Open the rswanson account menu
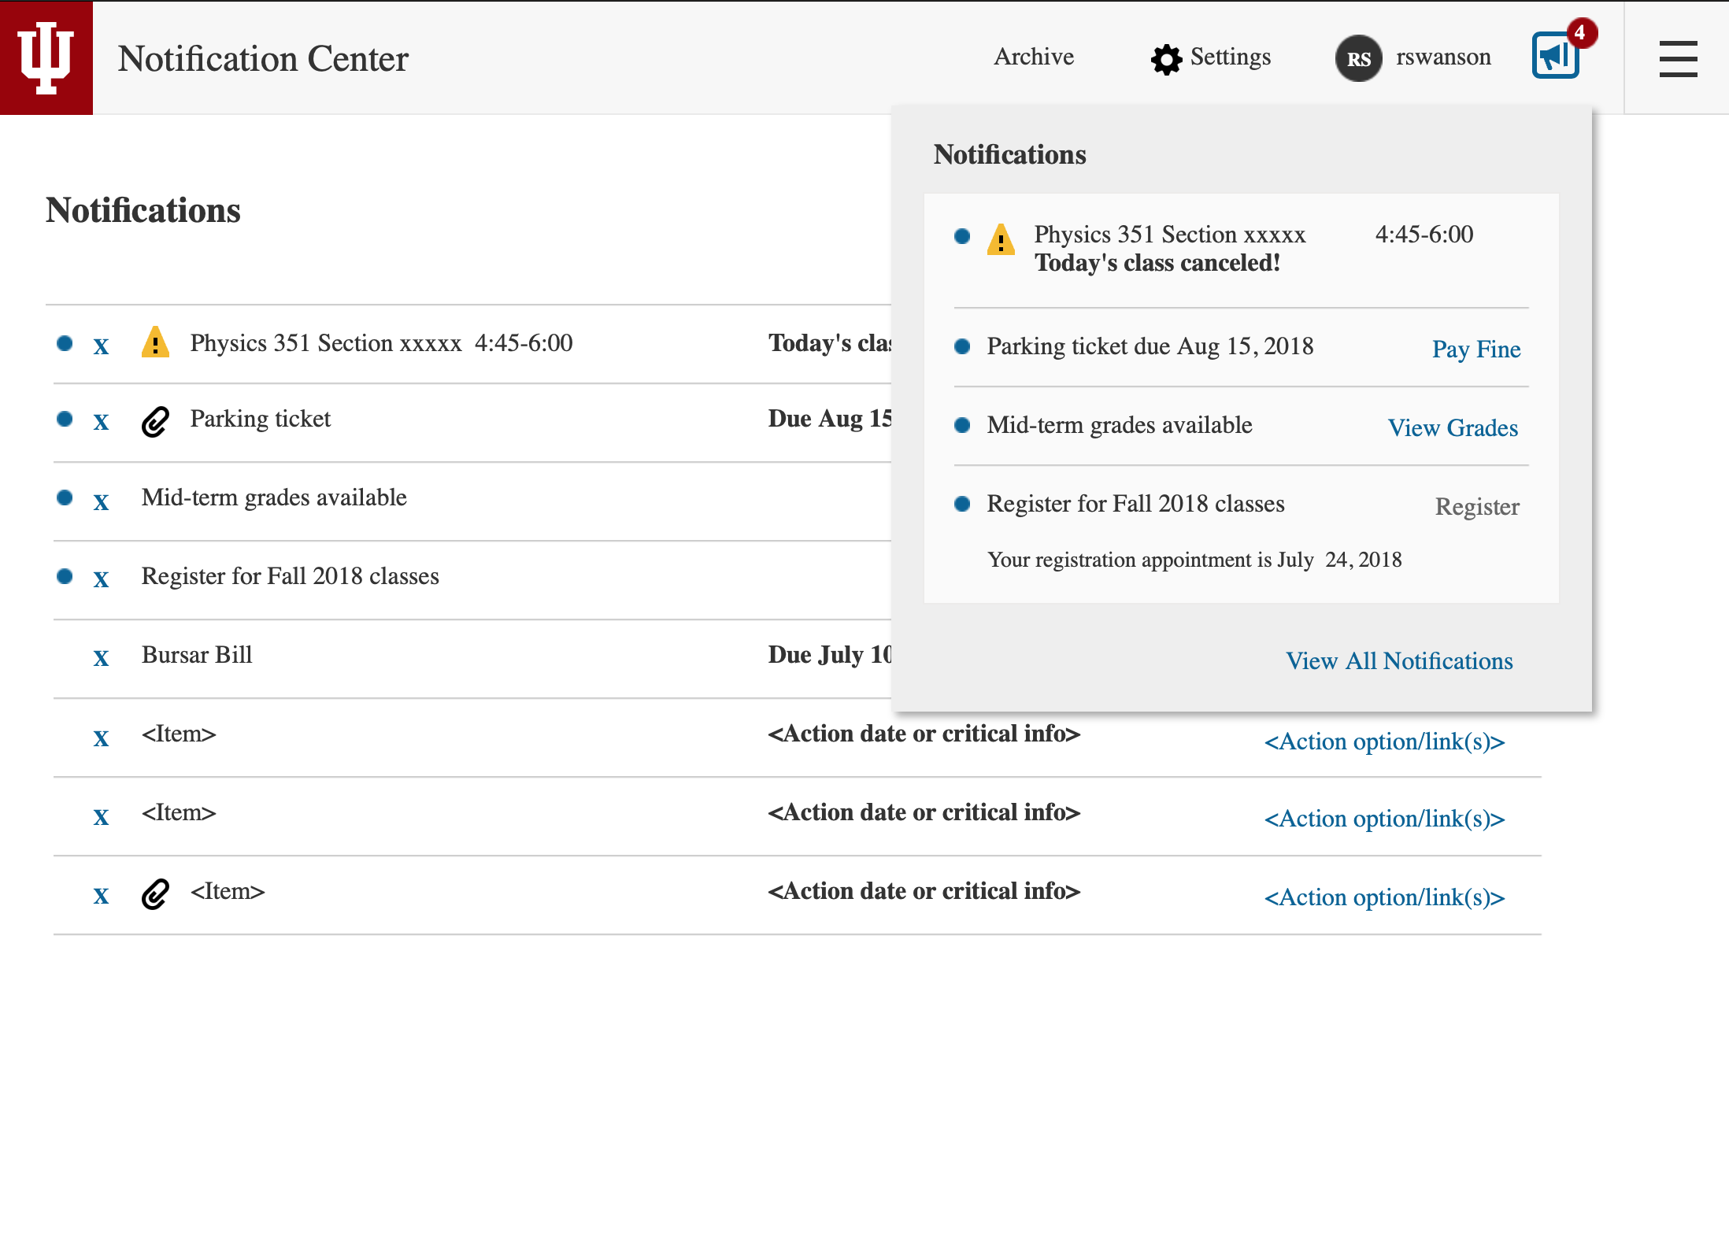1729x1239 pixels. (x=1443, y=57)
